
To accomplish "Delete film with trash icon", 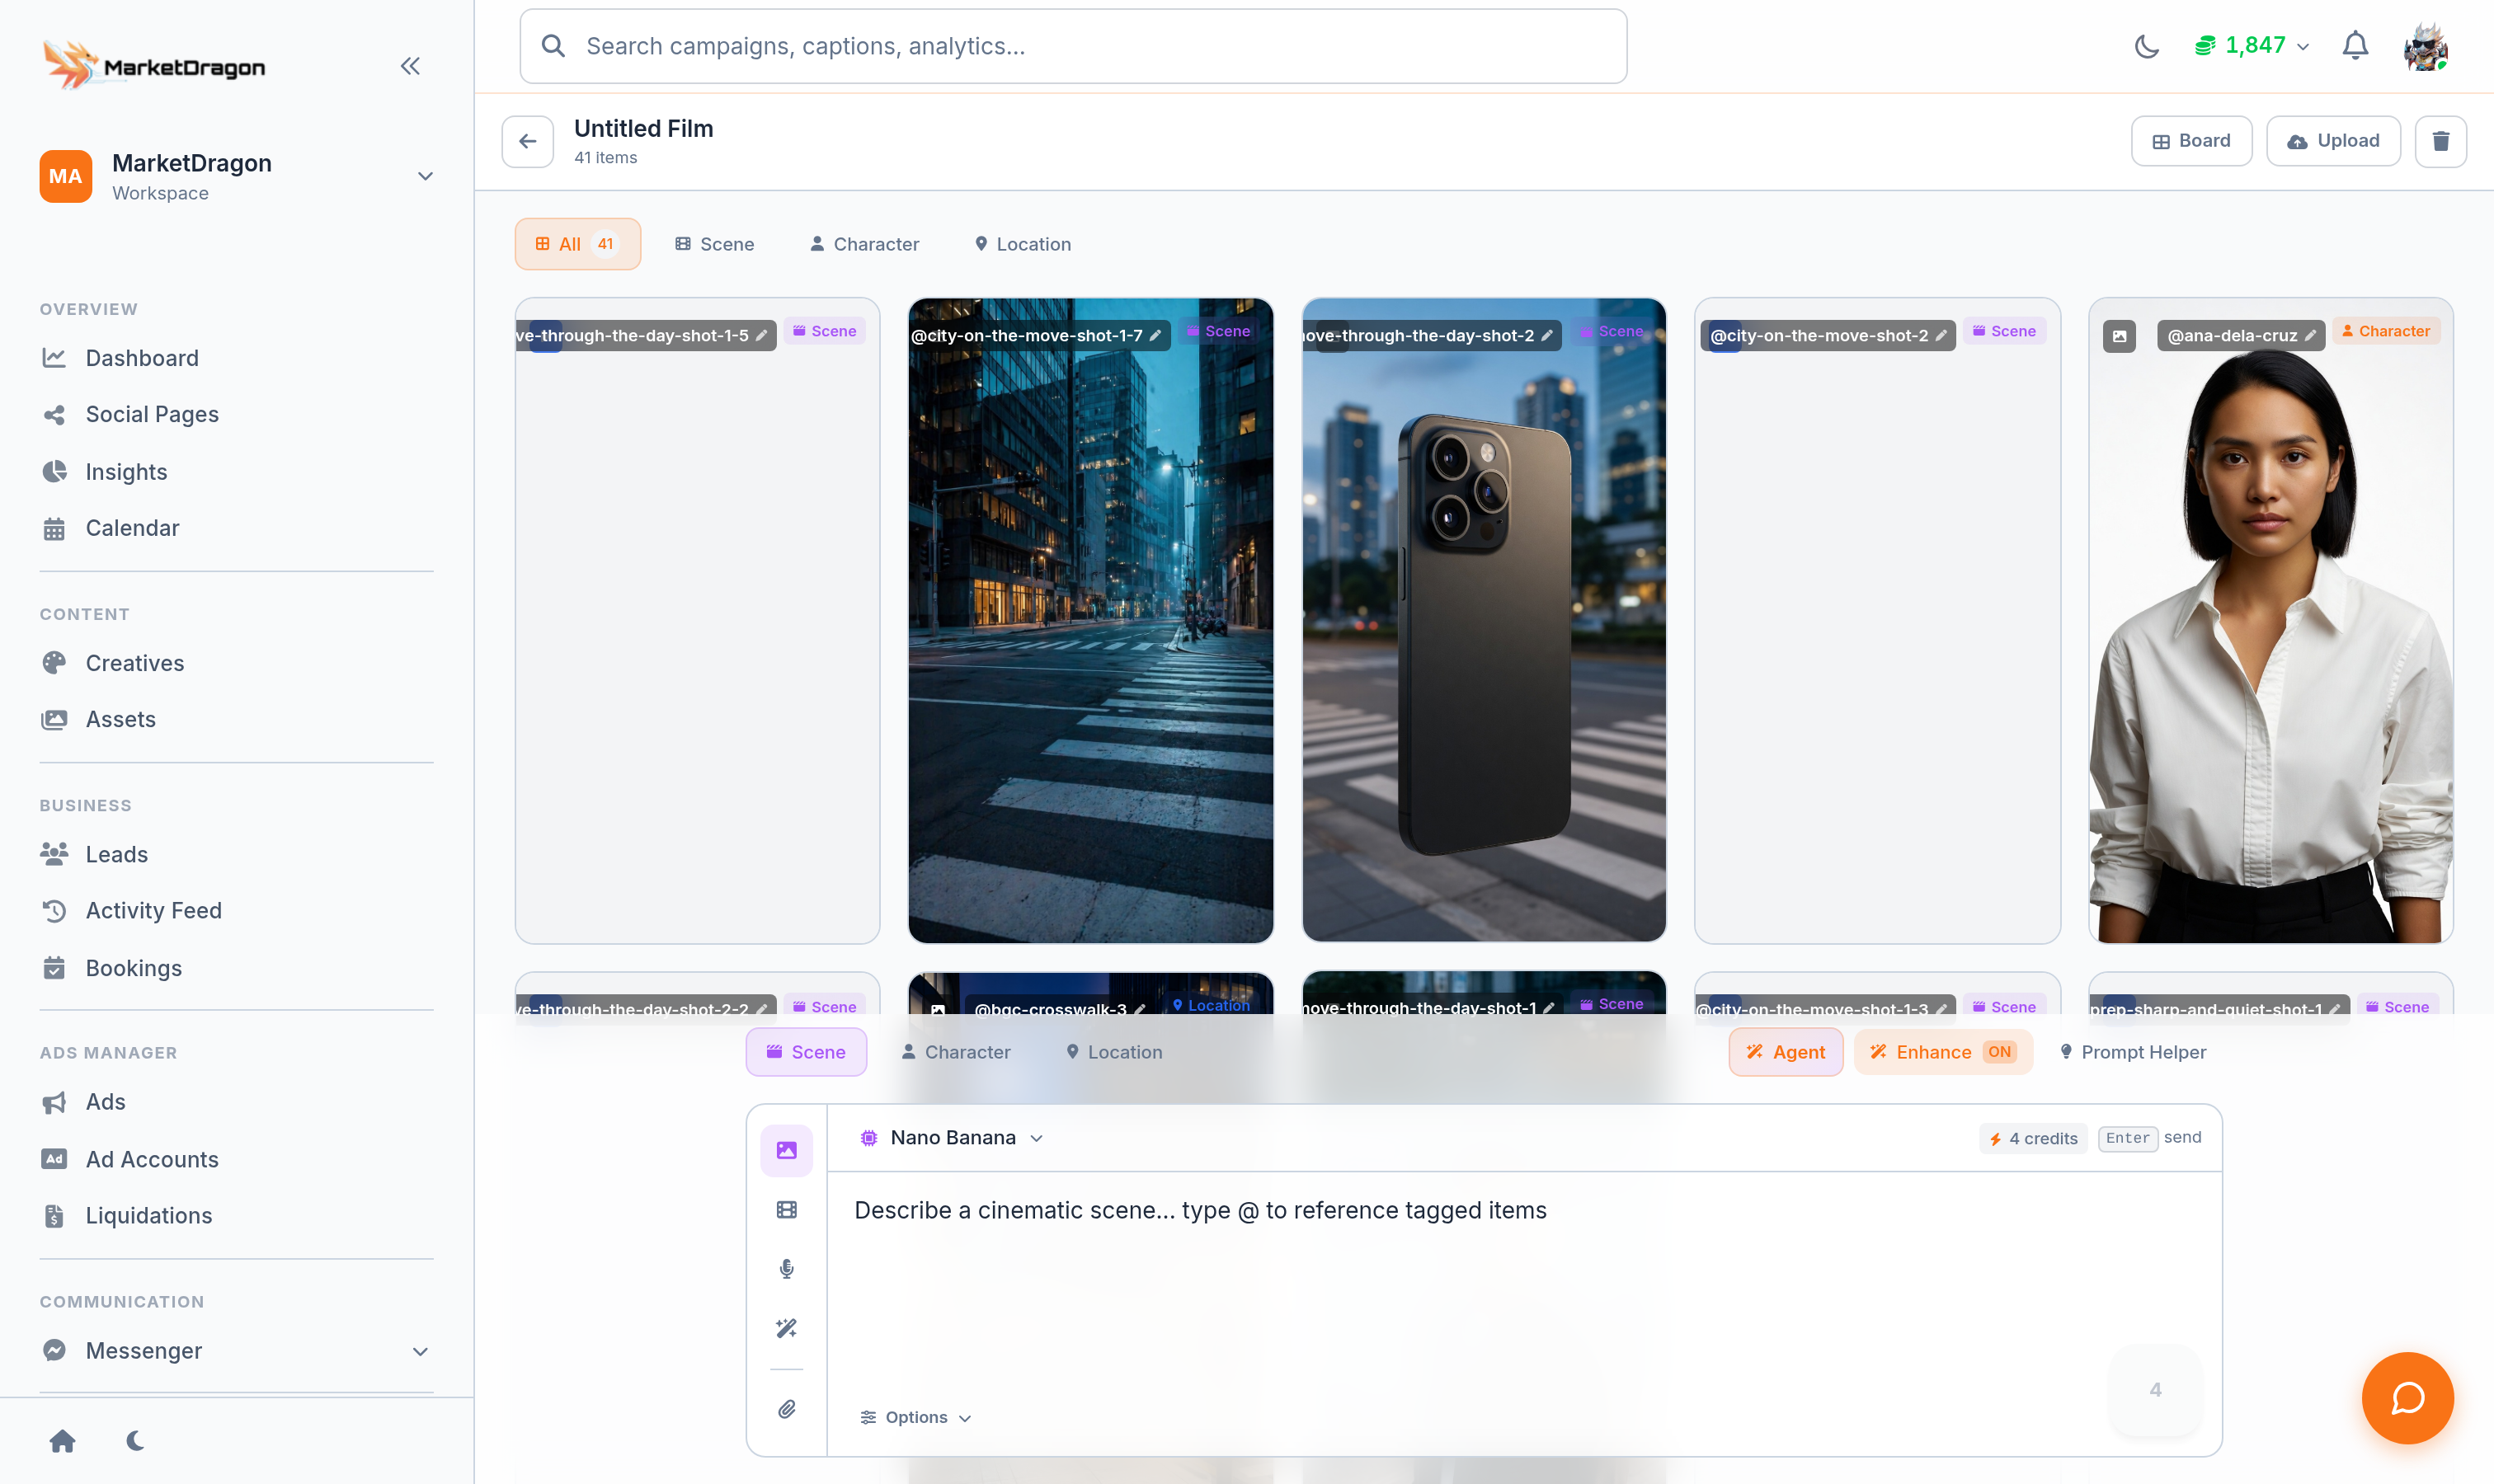I will point(2440,141).
